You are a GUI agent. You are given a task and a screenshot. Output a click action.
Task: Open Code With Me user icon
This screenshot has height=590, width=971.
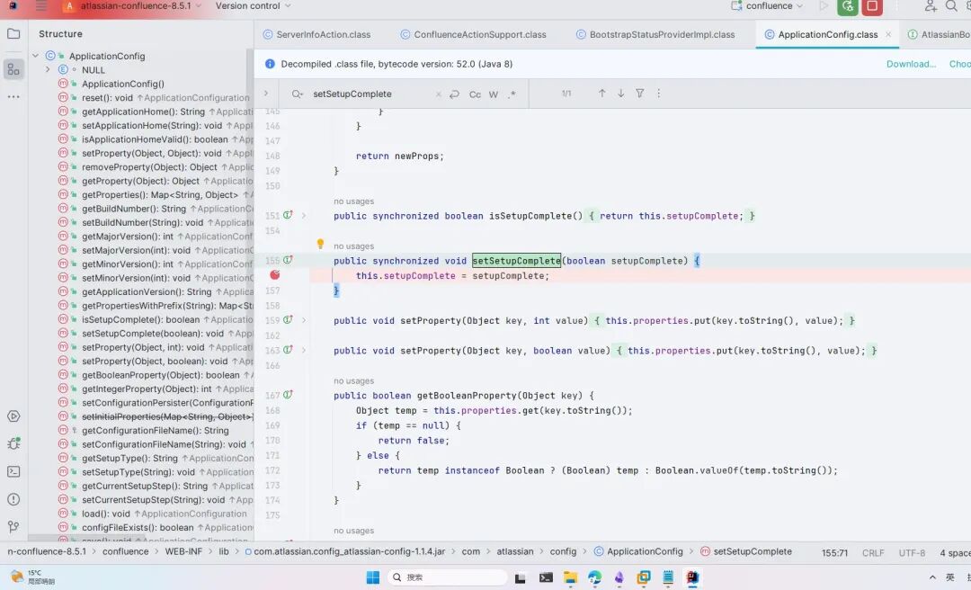931,6
